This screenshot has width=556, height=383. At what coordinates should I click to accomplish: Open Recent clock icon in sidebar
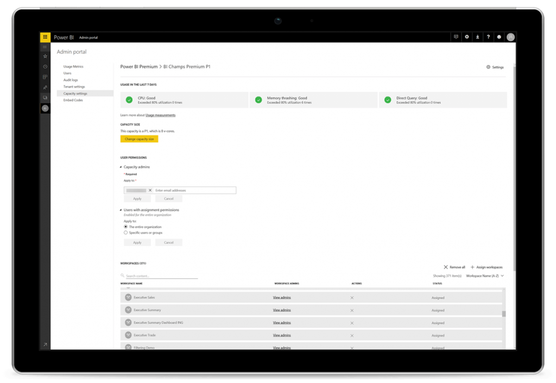pyautogui.click(x=45, y=66)
